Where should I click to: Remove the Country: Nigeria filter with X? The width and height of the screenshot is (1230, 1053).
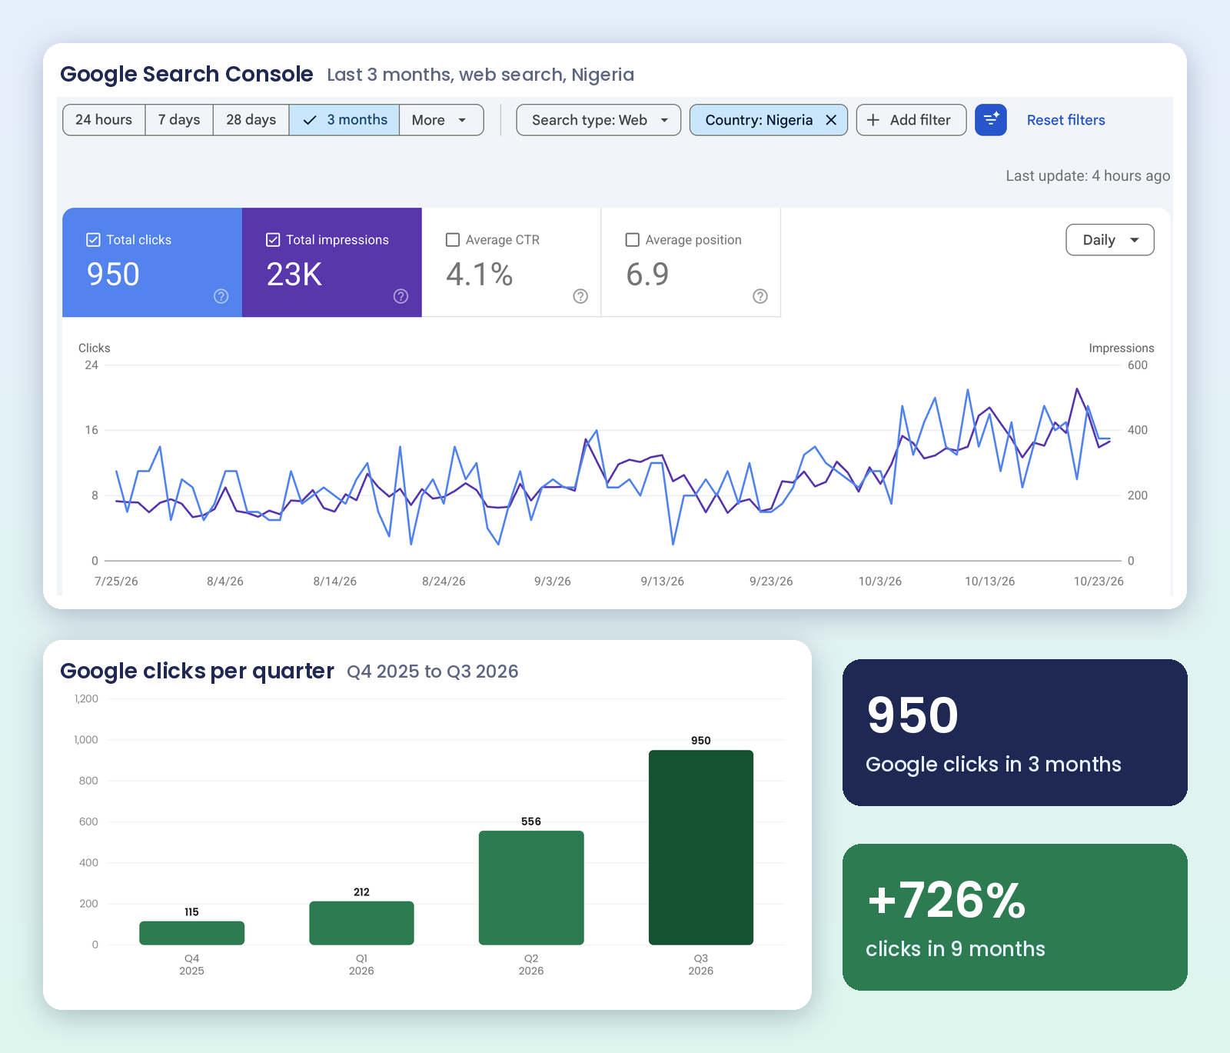(x=831, y=120)
